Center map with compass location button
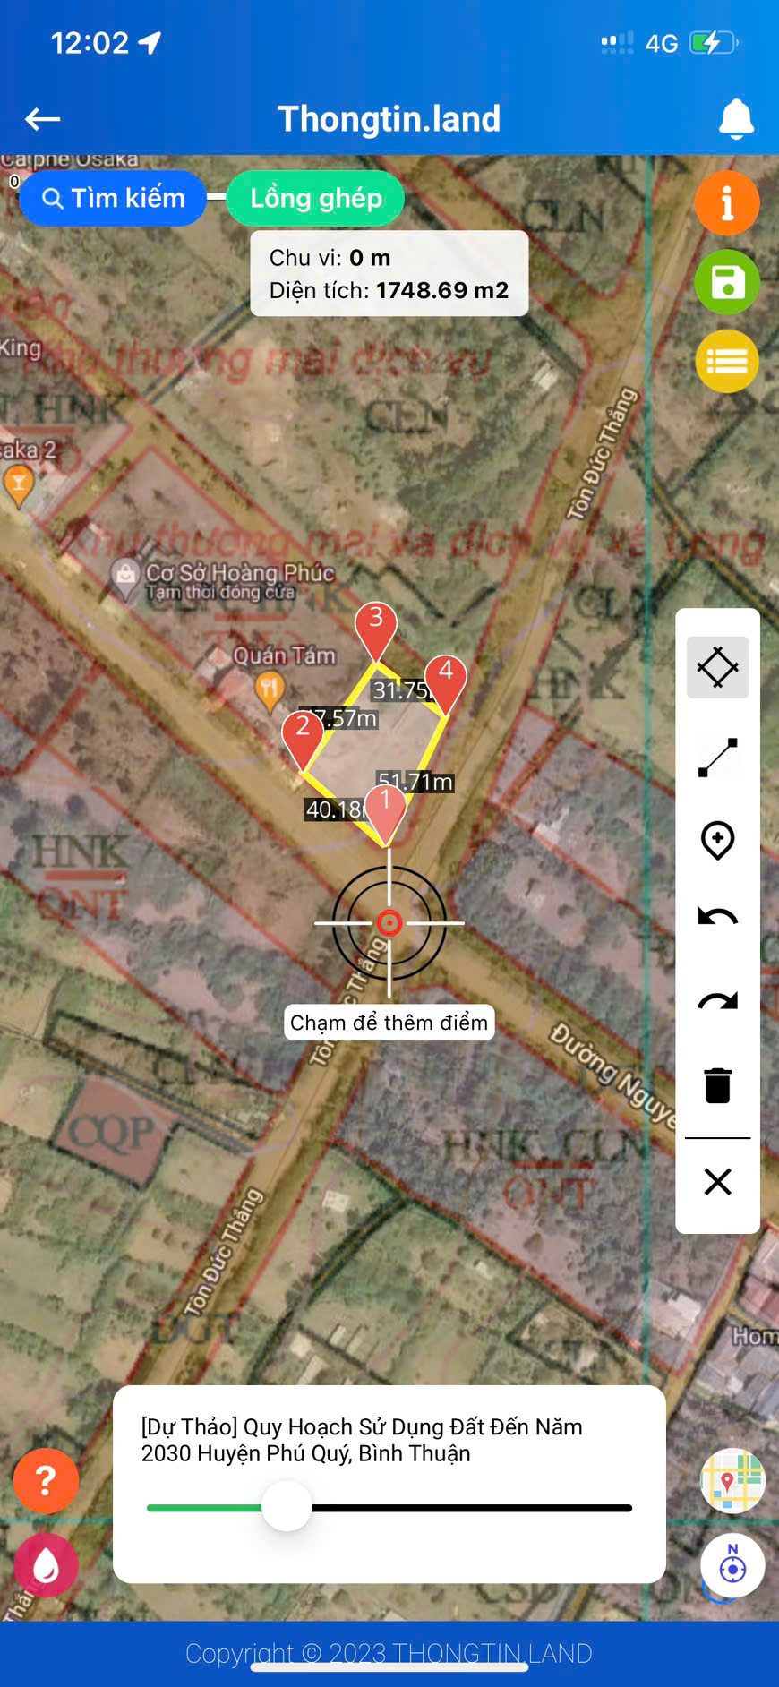779x1687 pixels. point(732,1567)
